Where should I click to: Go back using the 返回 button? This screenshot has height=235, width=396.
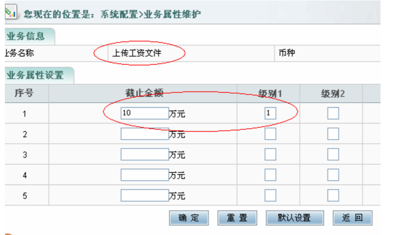[353, 218]
